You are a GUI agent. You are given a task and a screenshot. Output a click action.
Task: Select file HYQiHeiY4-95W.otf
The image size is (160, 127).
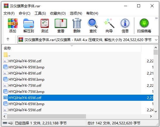pos(25,61)
